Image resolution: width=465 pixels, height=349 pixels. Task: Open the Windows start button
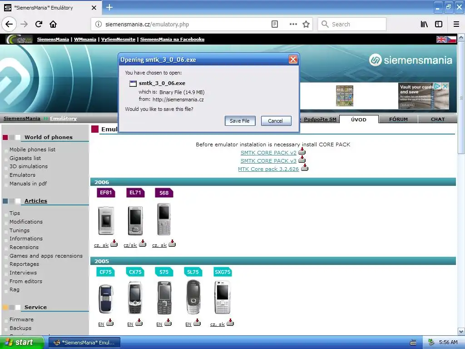(x=22, y=343)
